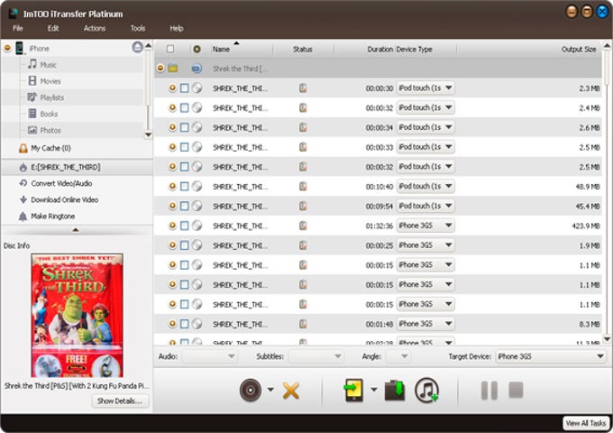Collapse the Shrek the Third group
The image size is (613, 433).
click(x=160, y=69)
